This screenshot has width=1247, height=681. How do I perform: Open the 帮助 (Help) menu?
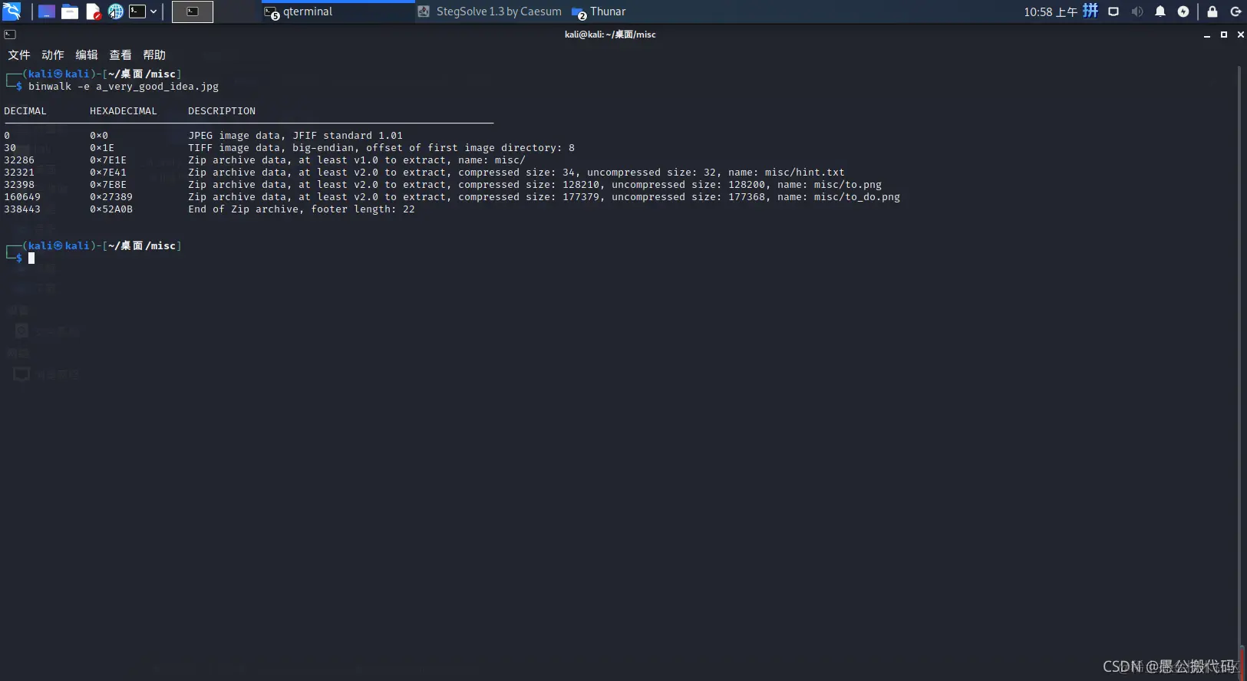coord(154,55)
